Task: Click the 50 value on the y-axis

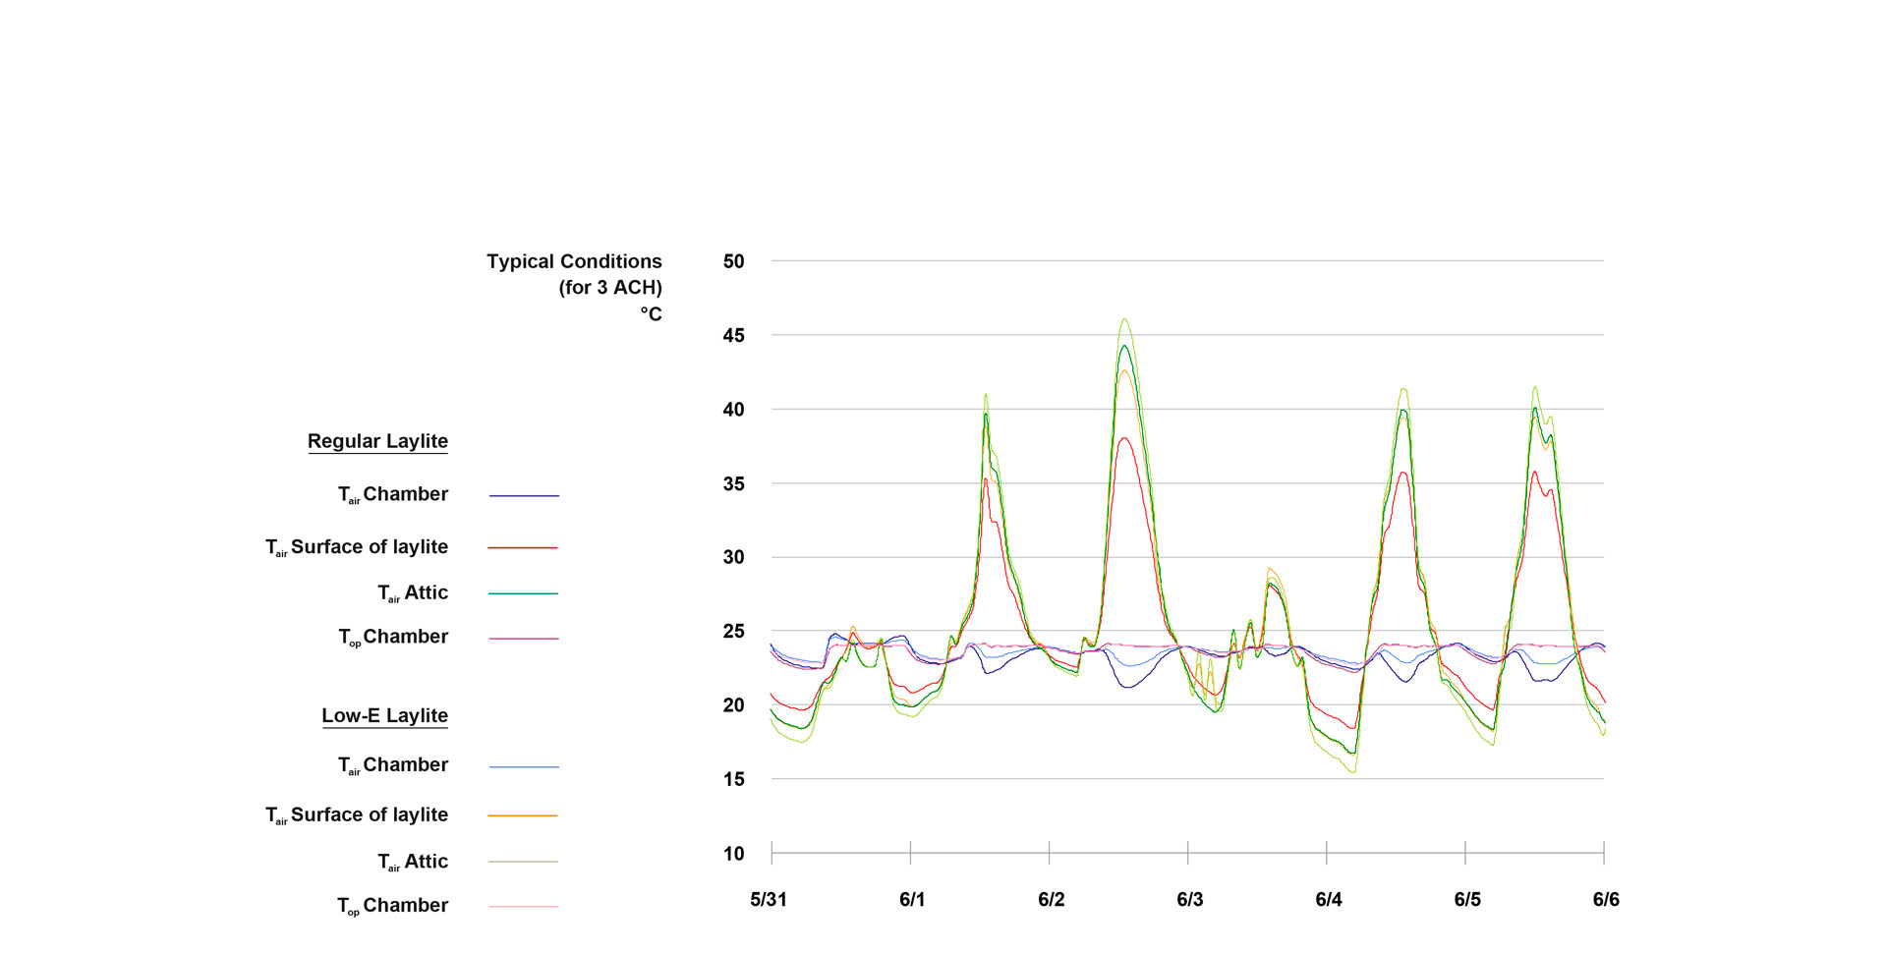Action: coord(733,261)
